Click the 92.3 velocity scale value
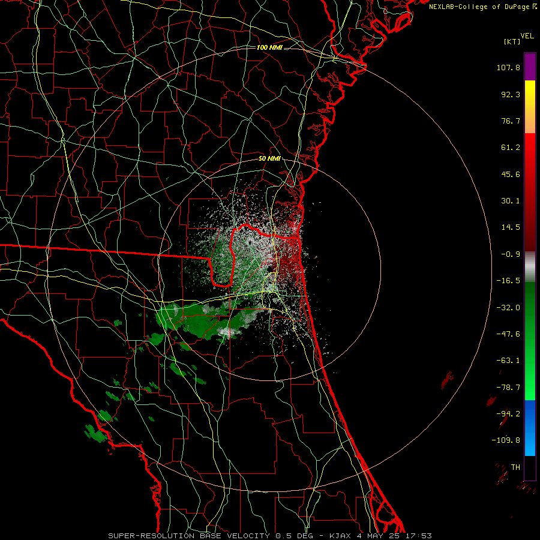540x540 pixels. pos(511,94)
